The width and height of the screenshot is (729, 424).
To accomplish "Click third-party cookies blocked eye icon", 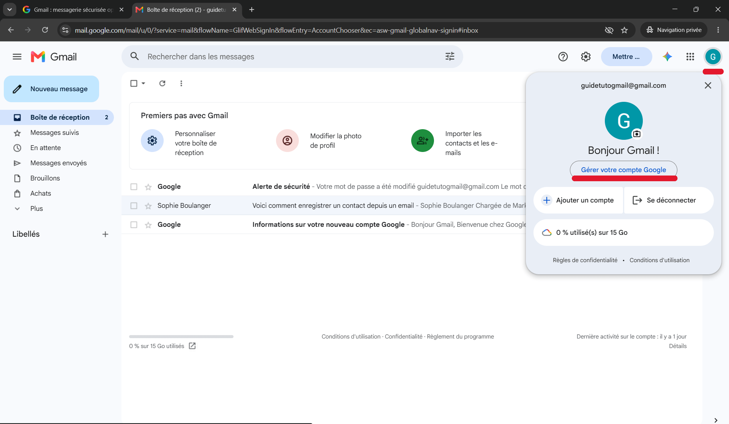I will tap(609, 30).
